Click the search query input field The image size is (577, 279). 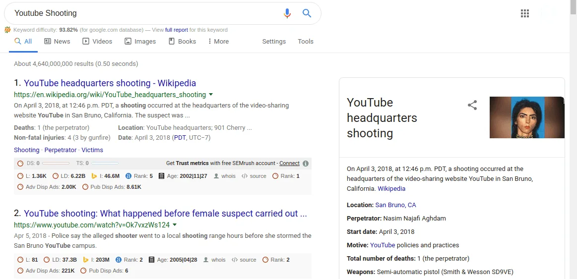point(145,13)
